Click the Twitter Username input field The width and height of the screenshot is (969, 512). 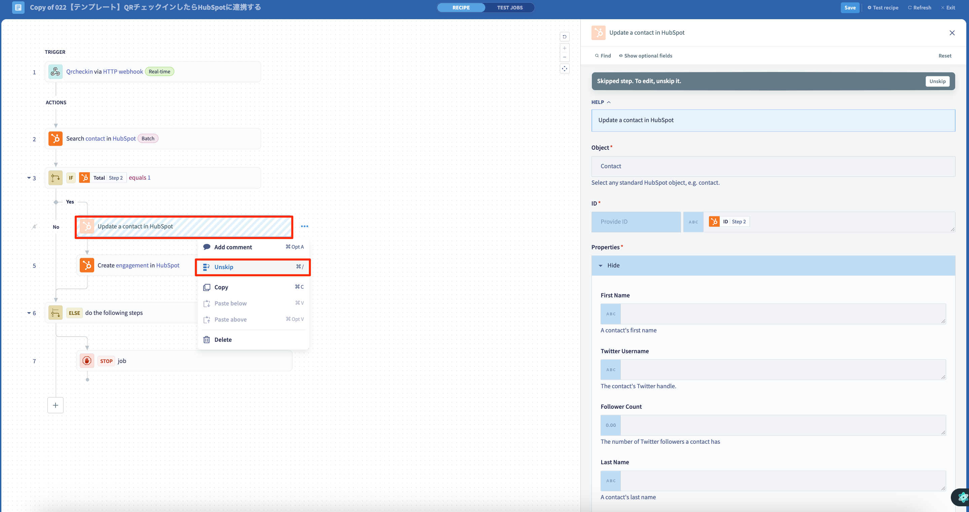pyautogui.click(x=783, y=369)
